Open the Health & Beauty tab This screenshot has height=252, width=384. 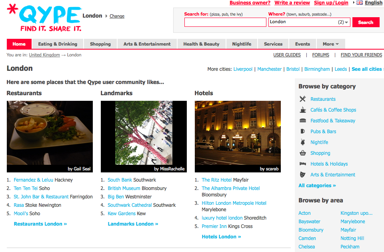[x=201, y=44]
